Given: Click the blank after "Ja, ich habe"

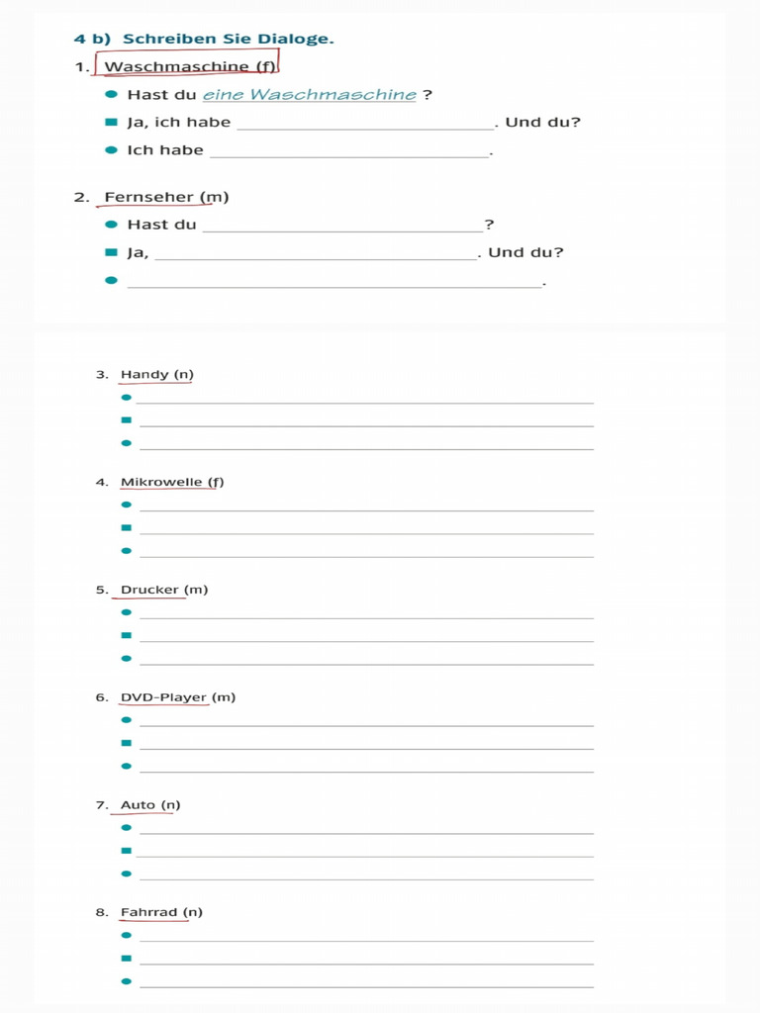Looking at the screenshot, I should (x=364, y=123).
